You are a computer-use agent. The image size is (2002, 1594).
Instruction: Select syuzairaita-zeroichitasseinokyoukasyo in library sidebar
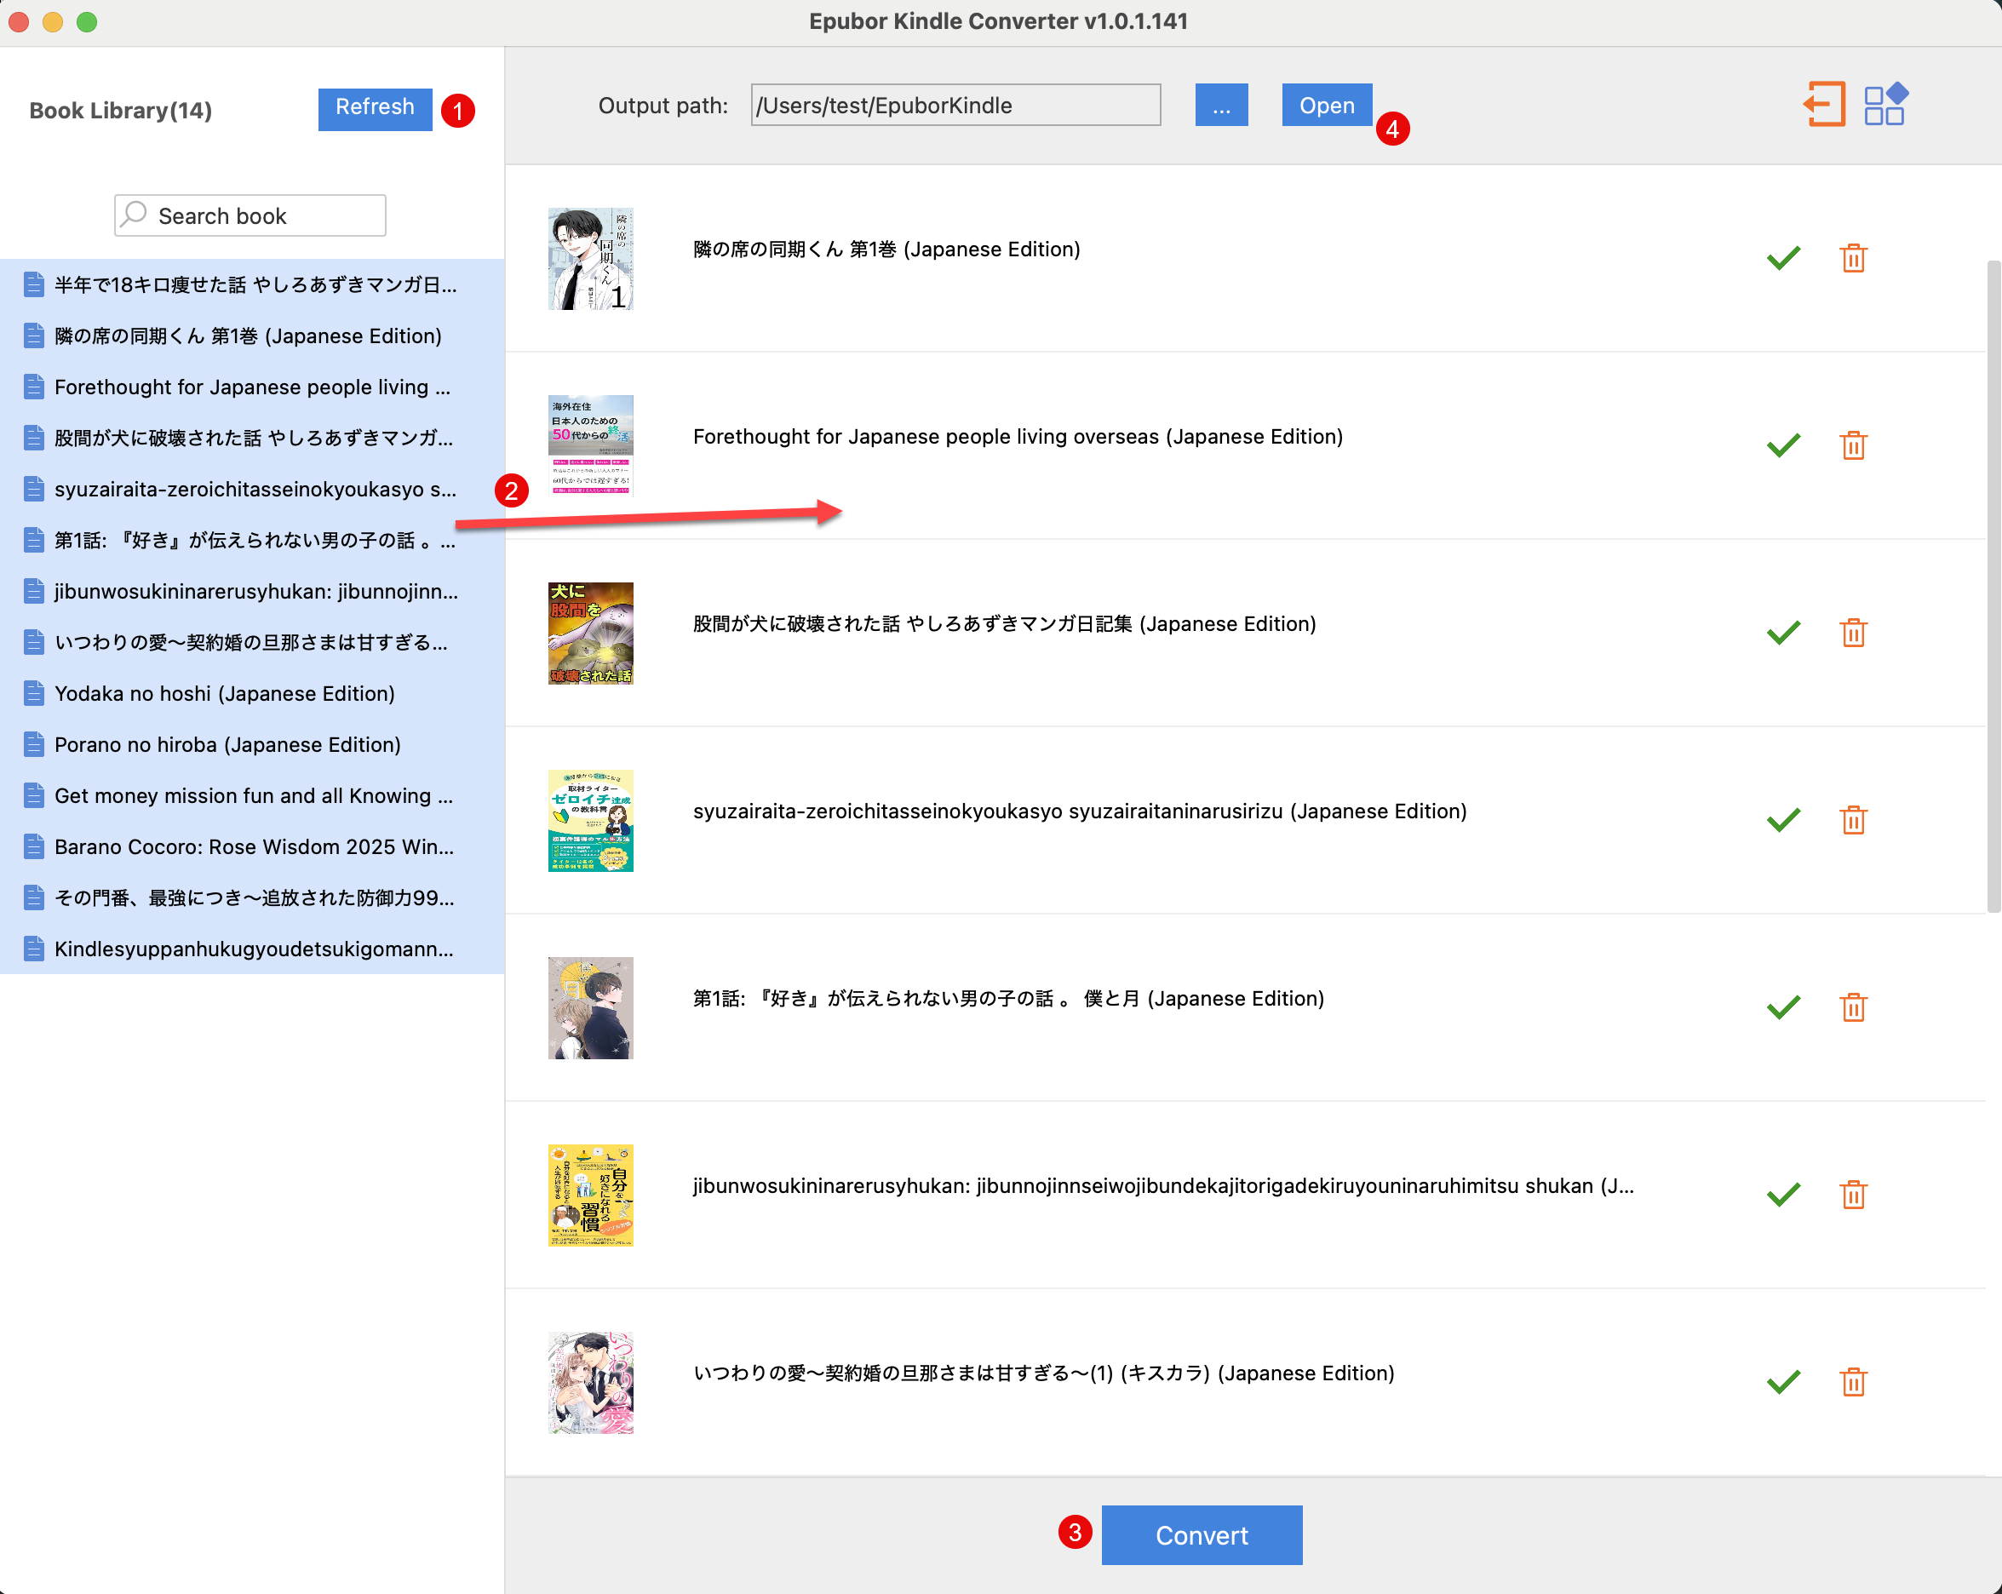(x=252, y=488)
